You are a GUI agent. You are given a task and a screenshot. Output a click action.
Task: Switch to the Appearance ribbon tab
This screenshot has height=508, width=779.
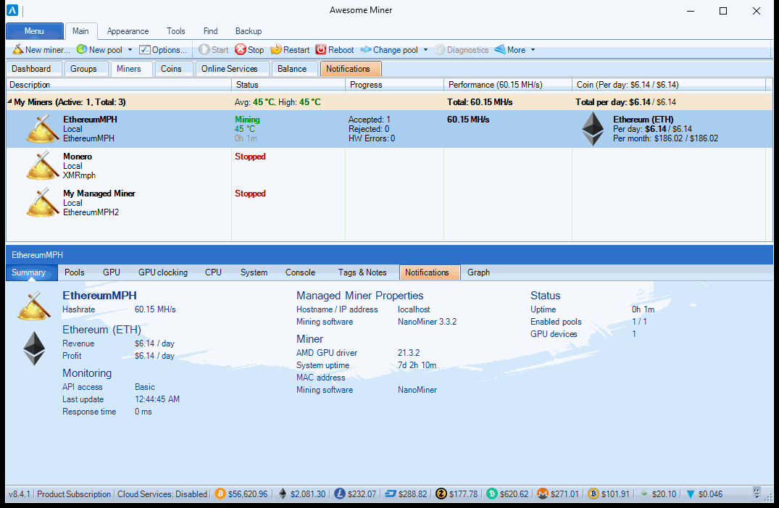point(128,31)
